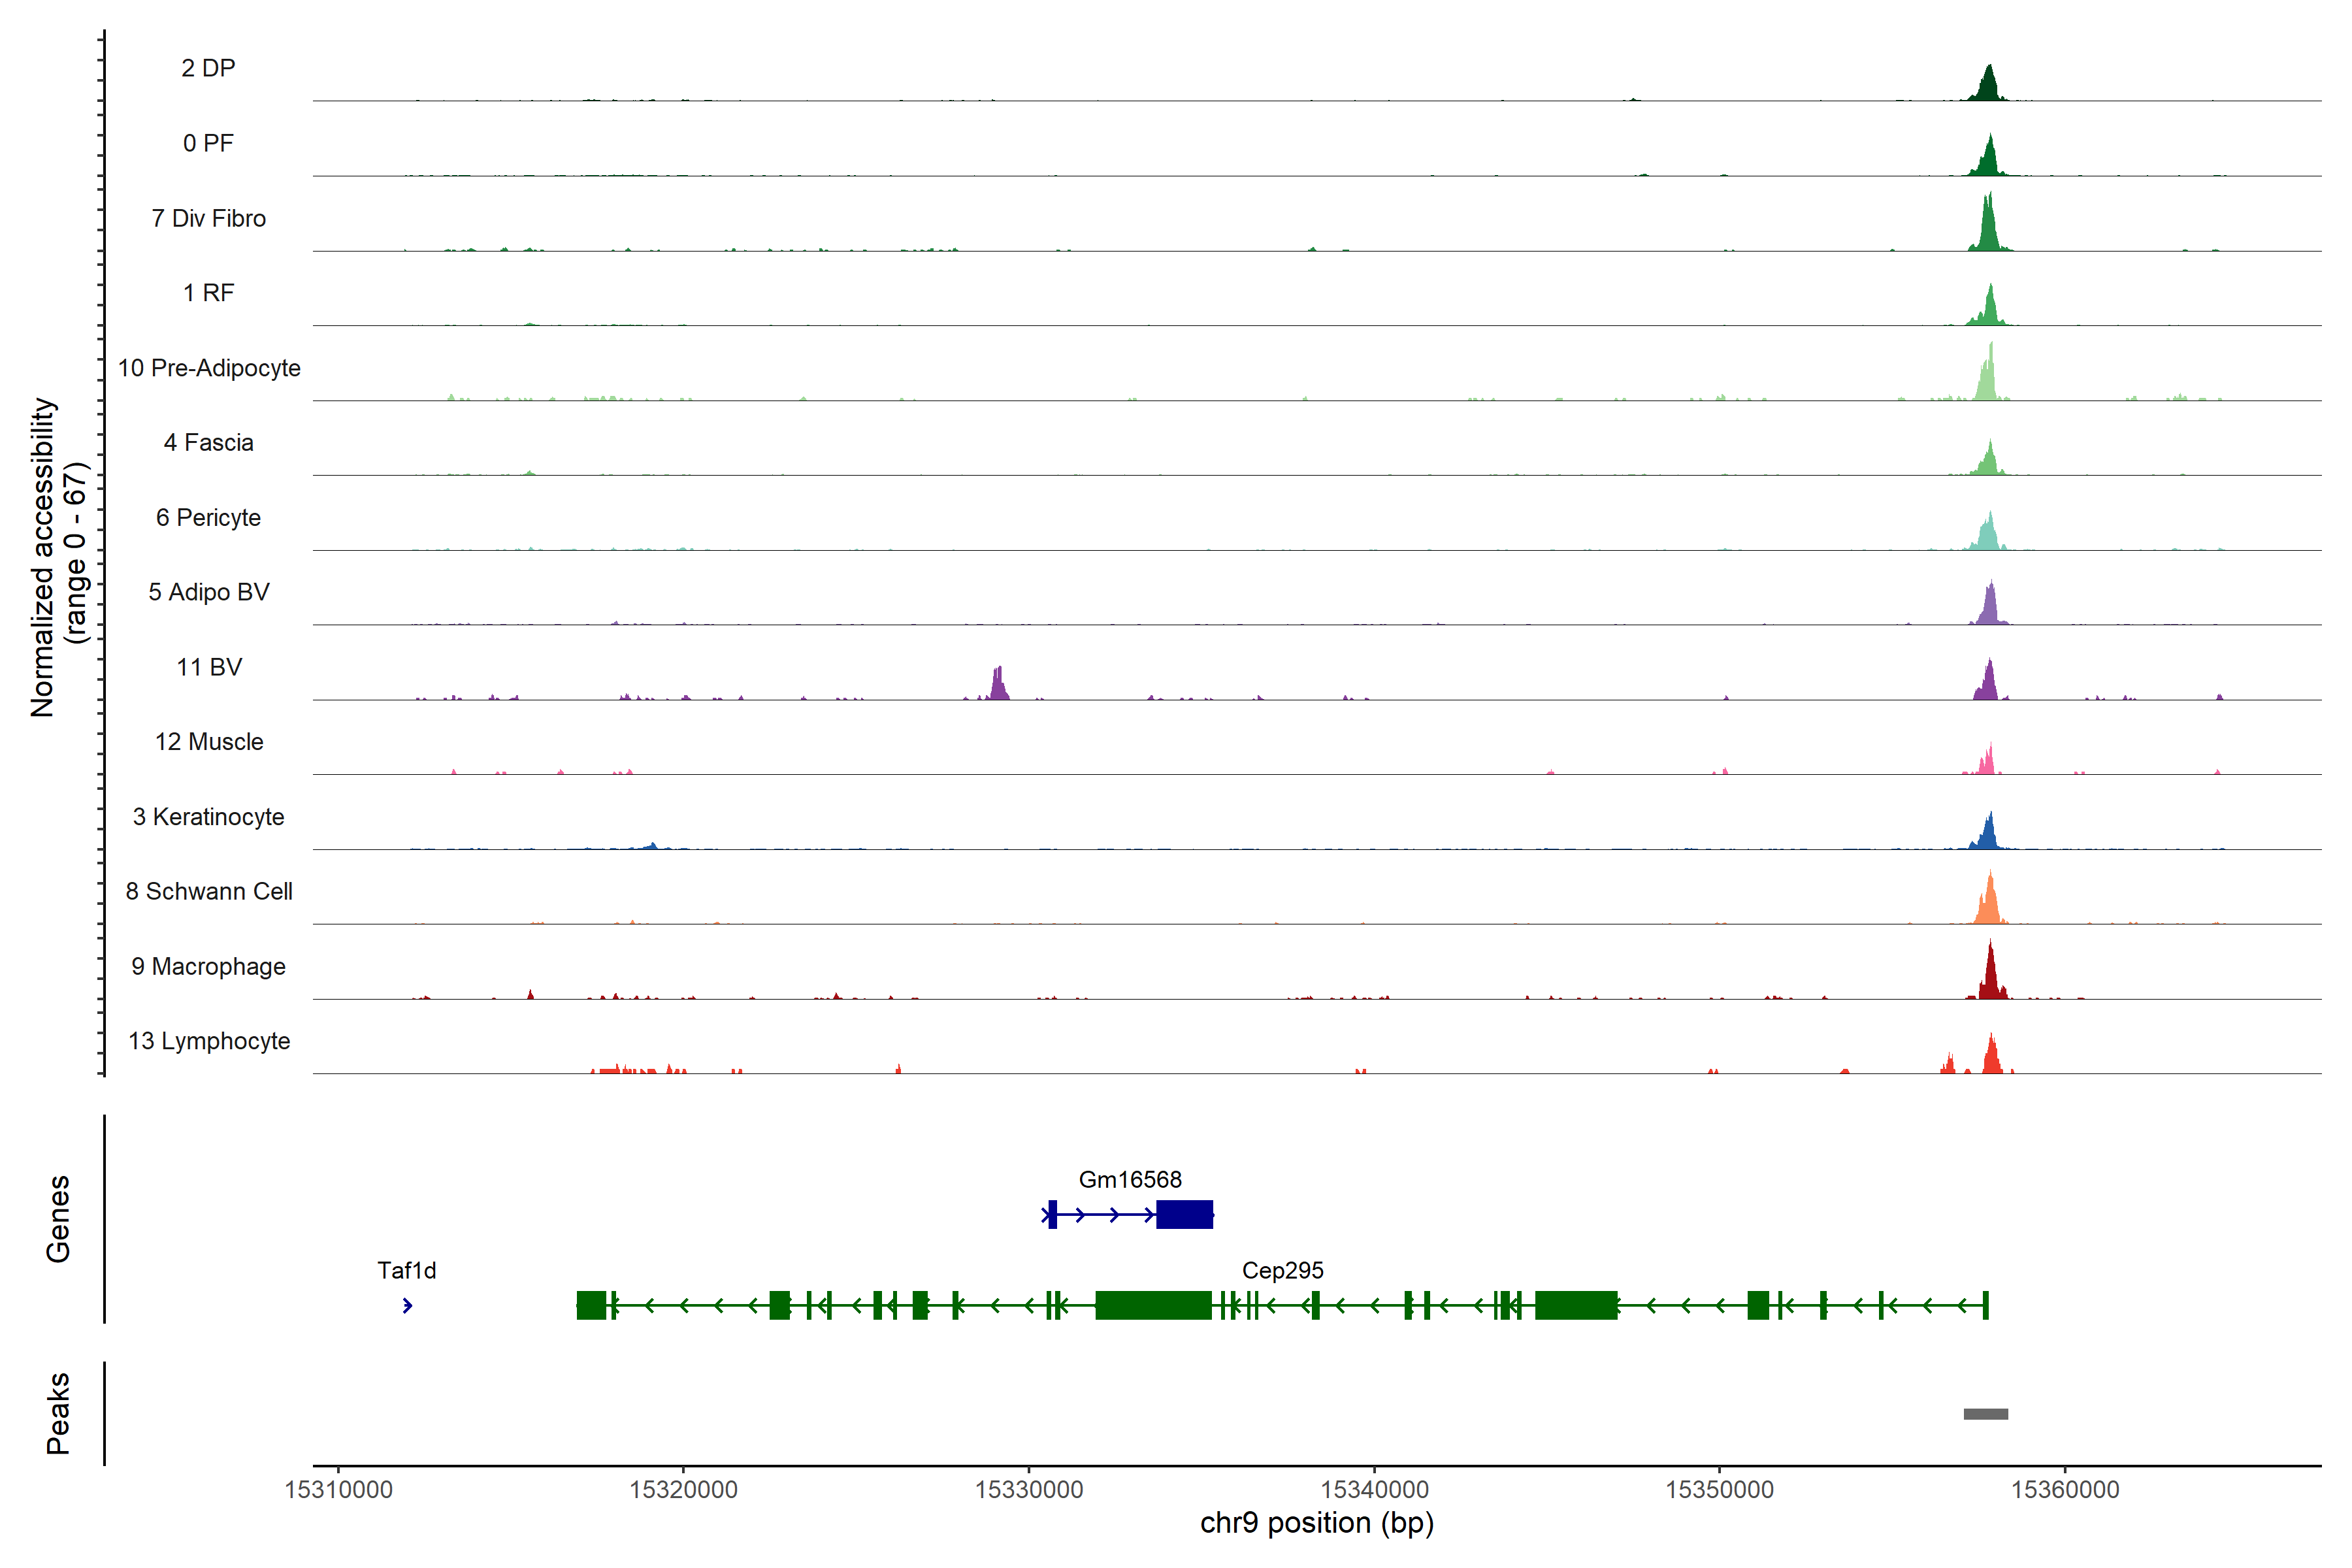Click the Gm16568 gene large exon block

[x=1184, y=1214]
